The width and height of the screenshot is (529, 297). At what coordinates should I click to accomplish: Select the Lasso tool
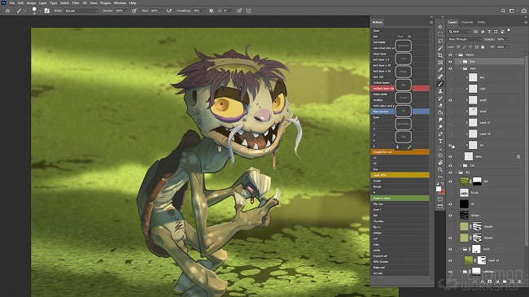pos(440,41)
